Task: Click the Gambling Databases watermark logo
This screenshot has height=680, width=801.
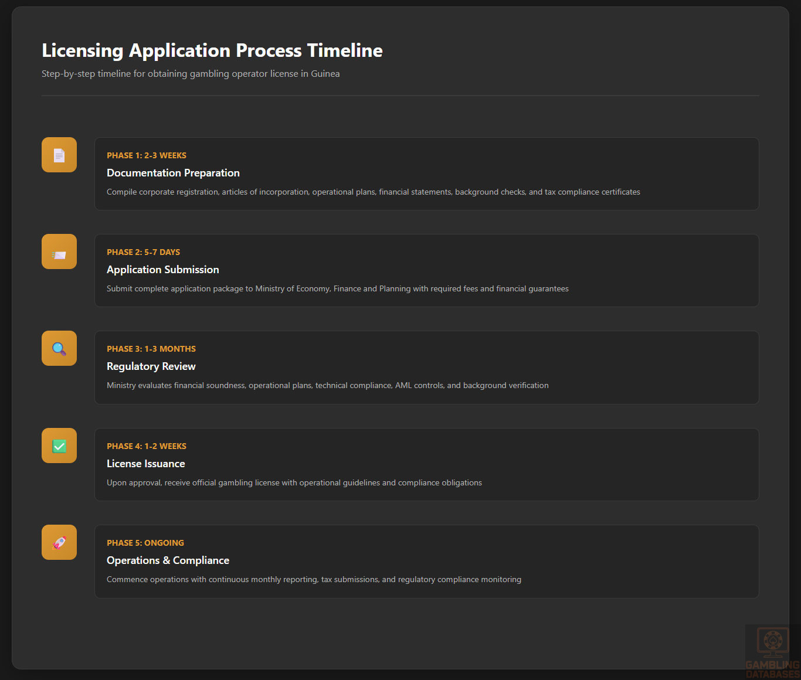Action: click(772, 652)
